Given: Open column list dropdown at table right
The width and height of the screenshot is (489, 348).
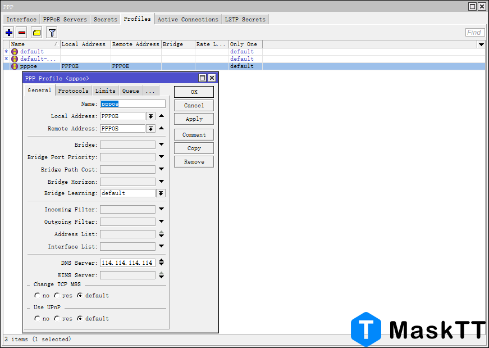Looking at the screenshot, I should (481, 44).
